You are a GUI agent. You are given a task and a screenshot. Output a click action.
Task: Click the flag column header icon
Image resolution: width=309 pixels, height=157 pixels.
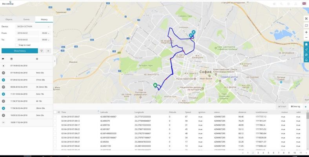[x=3, y=59]
